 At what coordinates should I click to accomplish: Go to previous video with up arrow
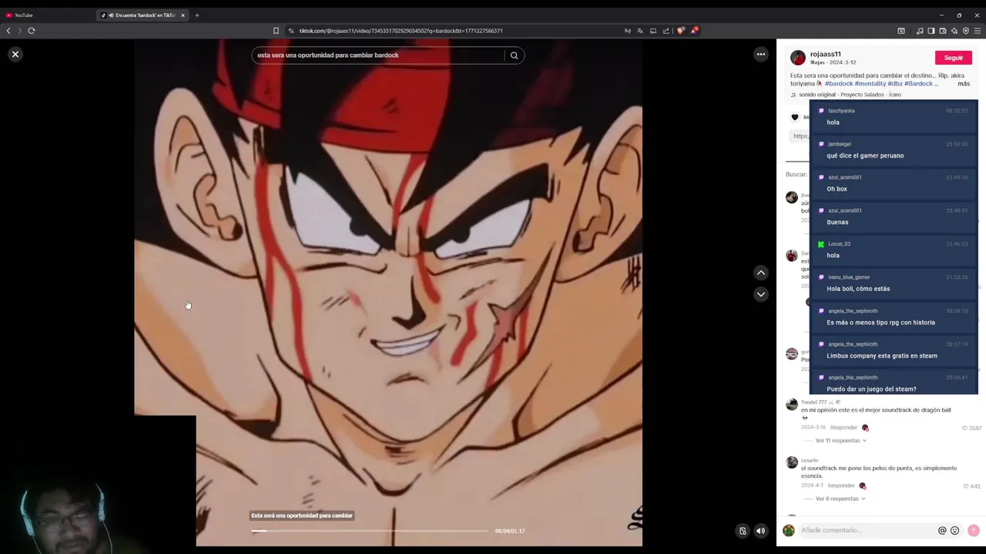760,272
